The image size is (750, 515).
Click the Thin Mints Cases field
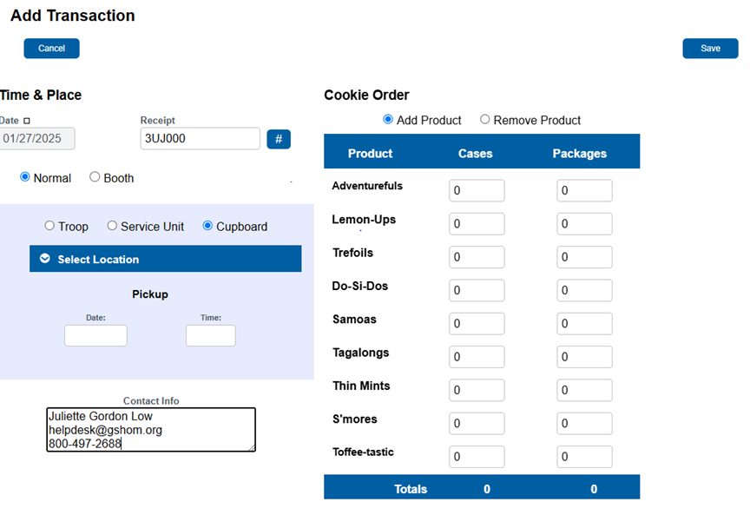[x=476, y=390]
